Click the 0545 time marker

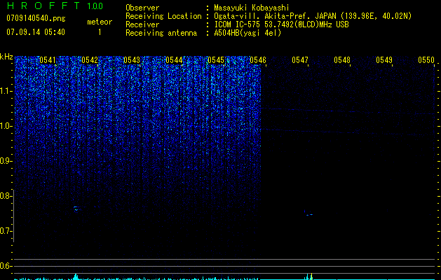216,60
